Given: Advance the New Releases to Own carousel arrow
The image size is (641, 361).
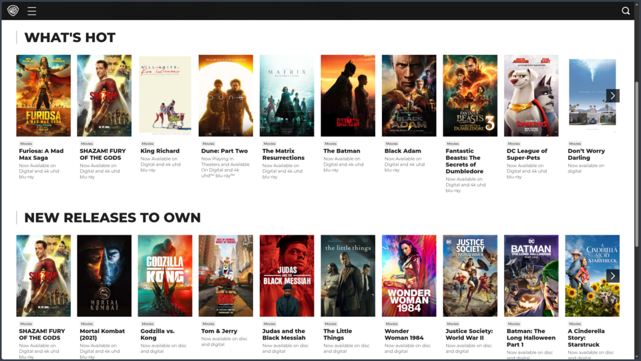Looking at the screenshot, I should pos(612,276).
